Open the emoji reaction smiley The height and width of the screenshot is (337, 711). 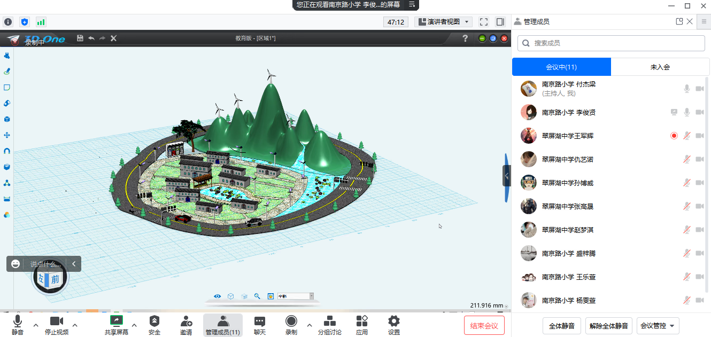16,264
